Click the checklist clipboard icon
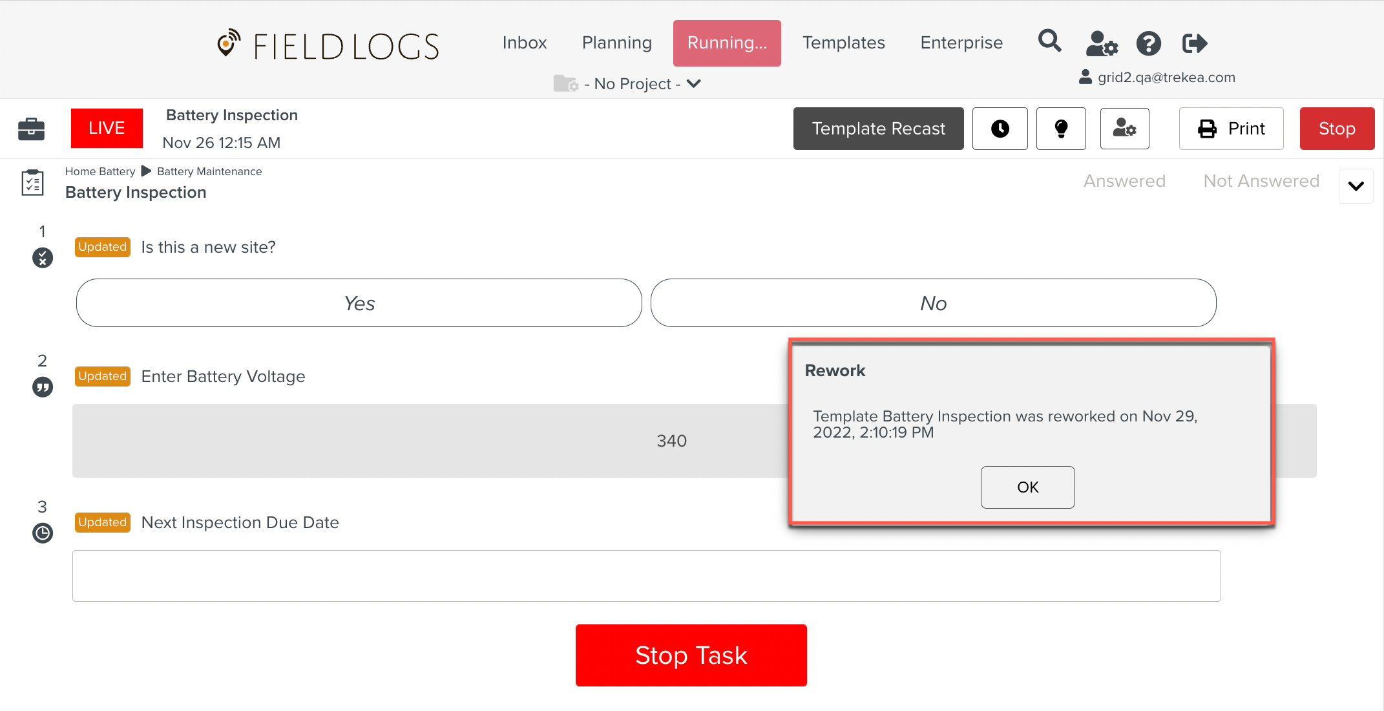The height and width of the screenshot is (711, 1384). pos(32,183)
